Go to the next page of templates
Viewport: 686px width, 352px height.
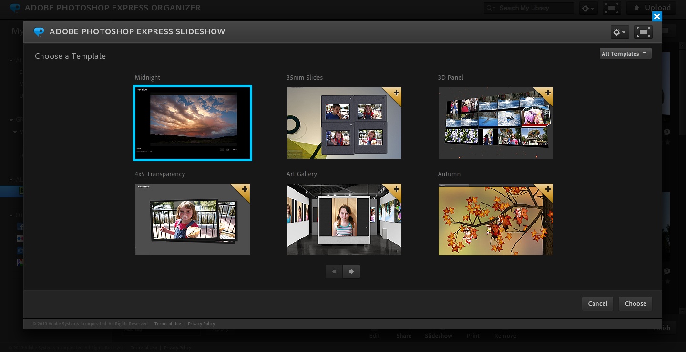pos(351,271)
